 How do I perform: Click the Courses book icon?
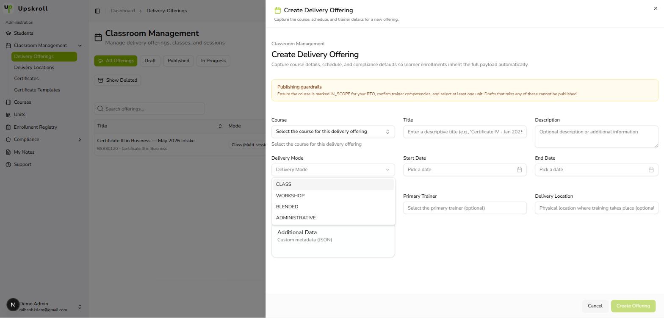8,102
